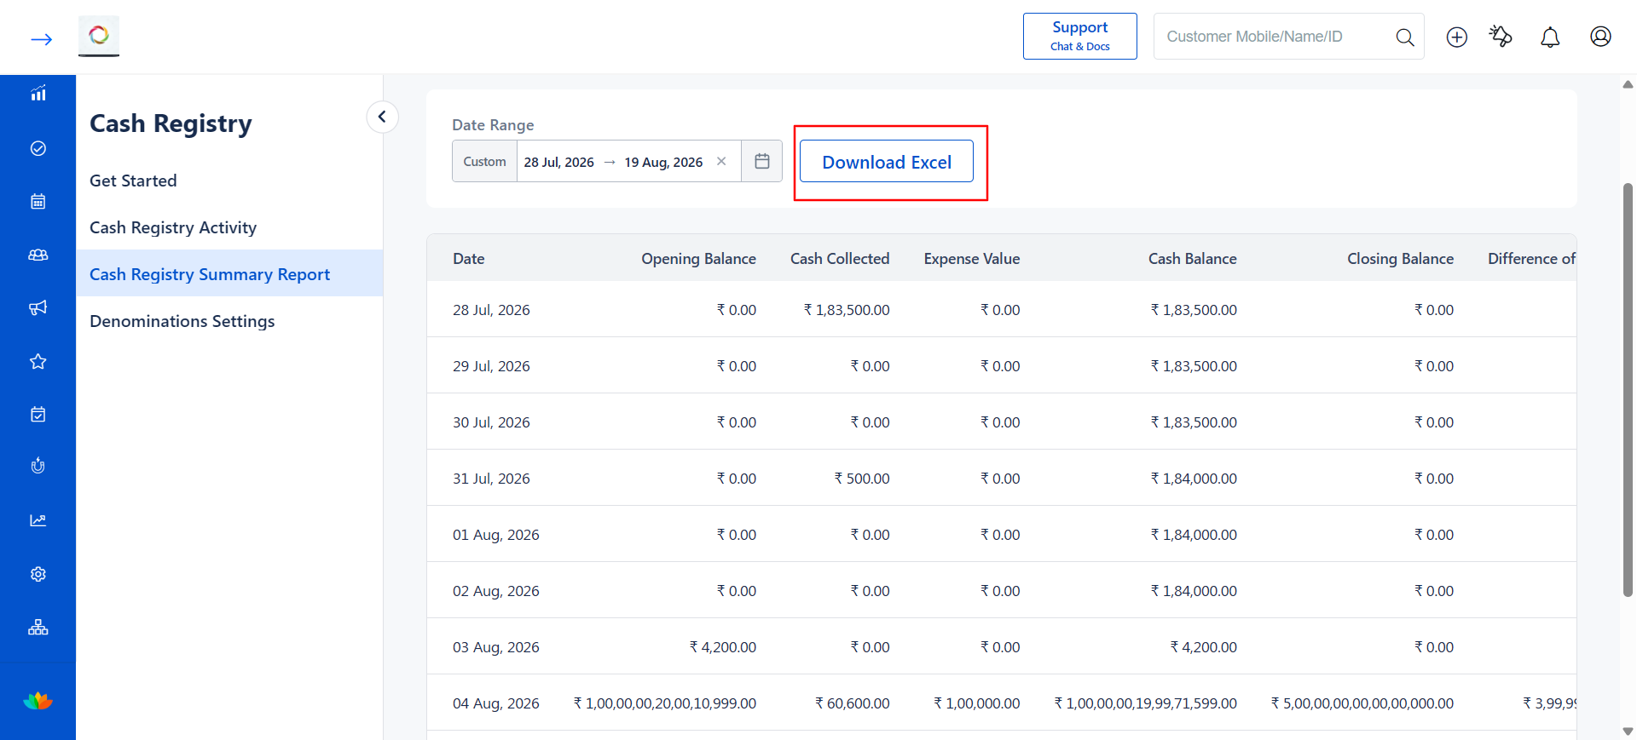Screen dimensions: 1637x740
Task: Click the Cash Collected column header
Action: coord(840,259)
